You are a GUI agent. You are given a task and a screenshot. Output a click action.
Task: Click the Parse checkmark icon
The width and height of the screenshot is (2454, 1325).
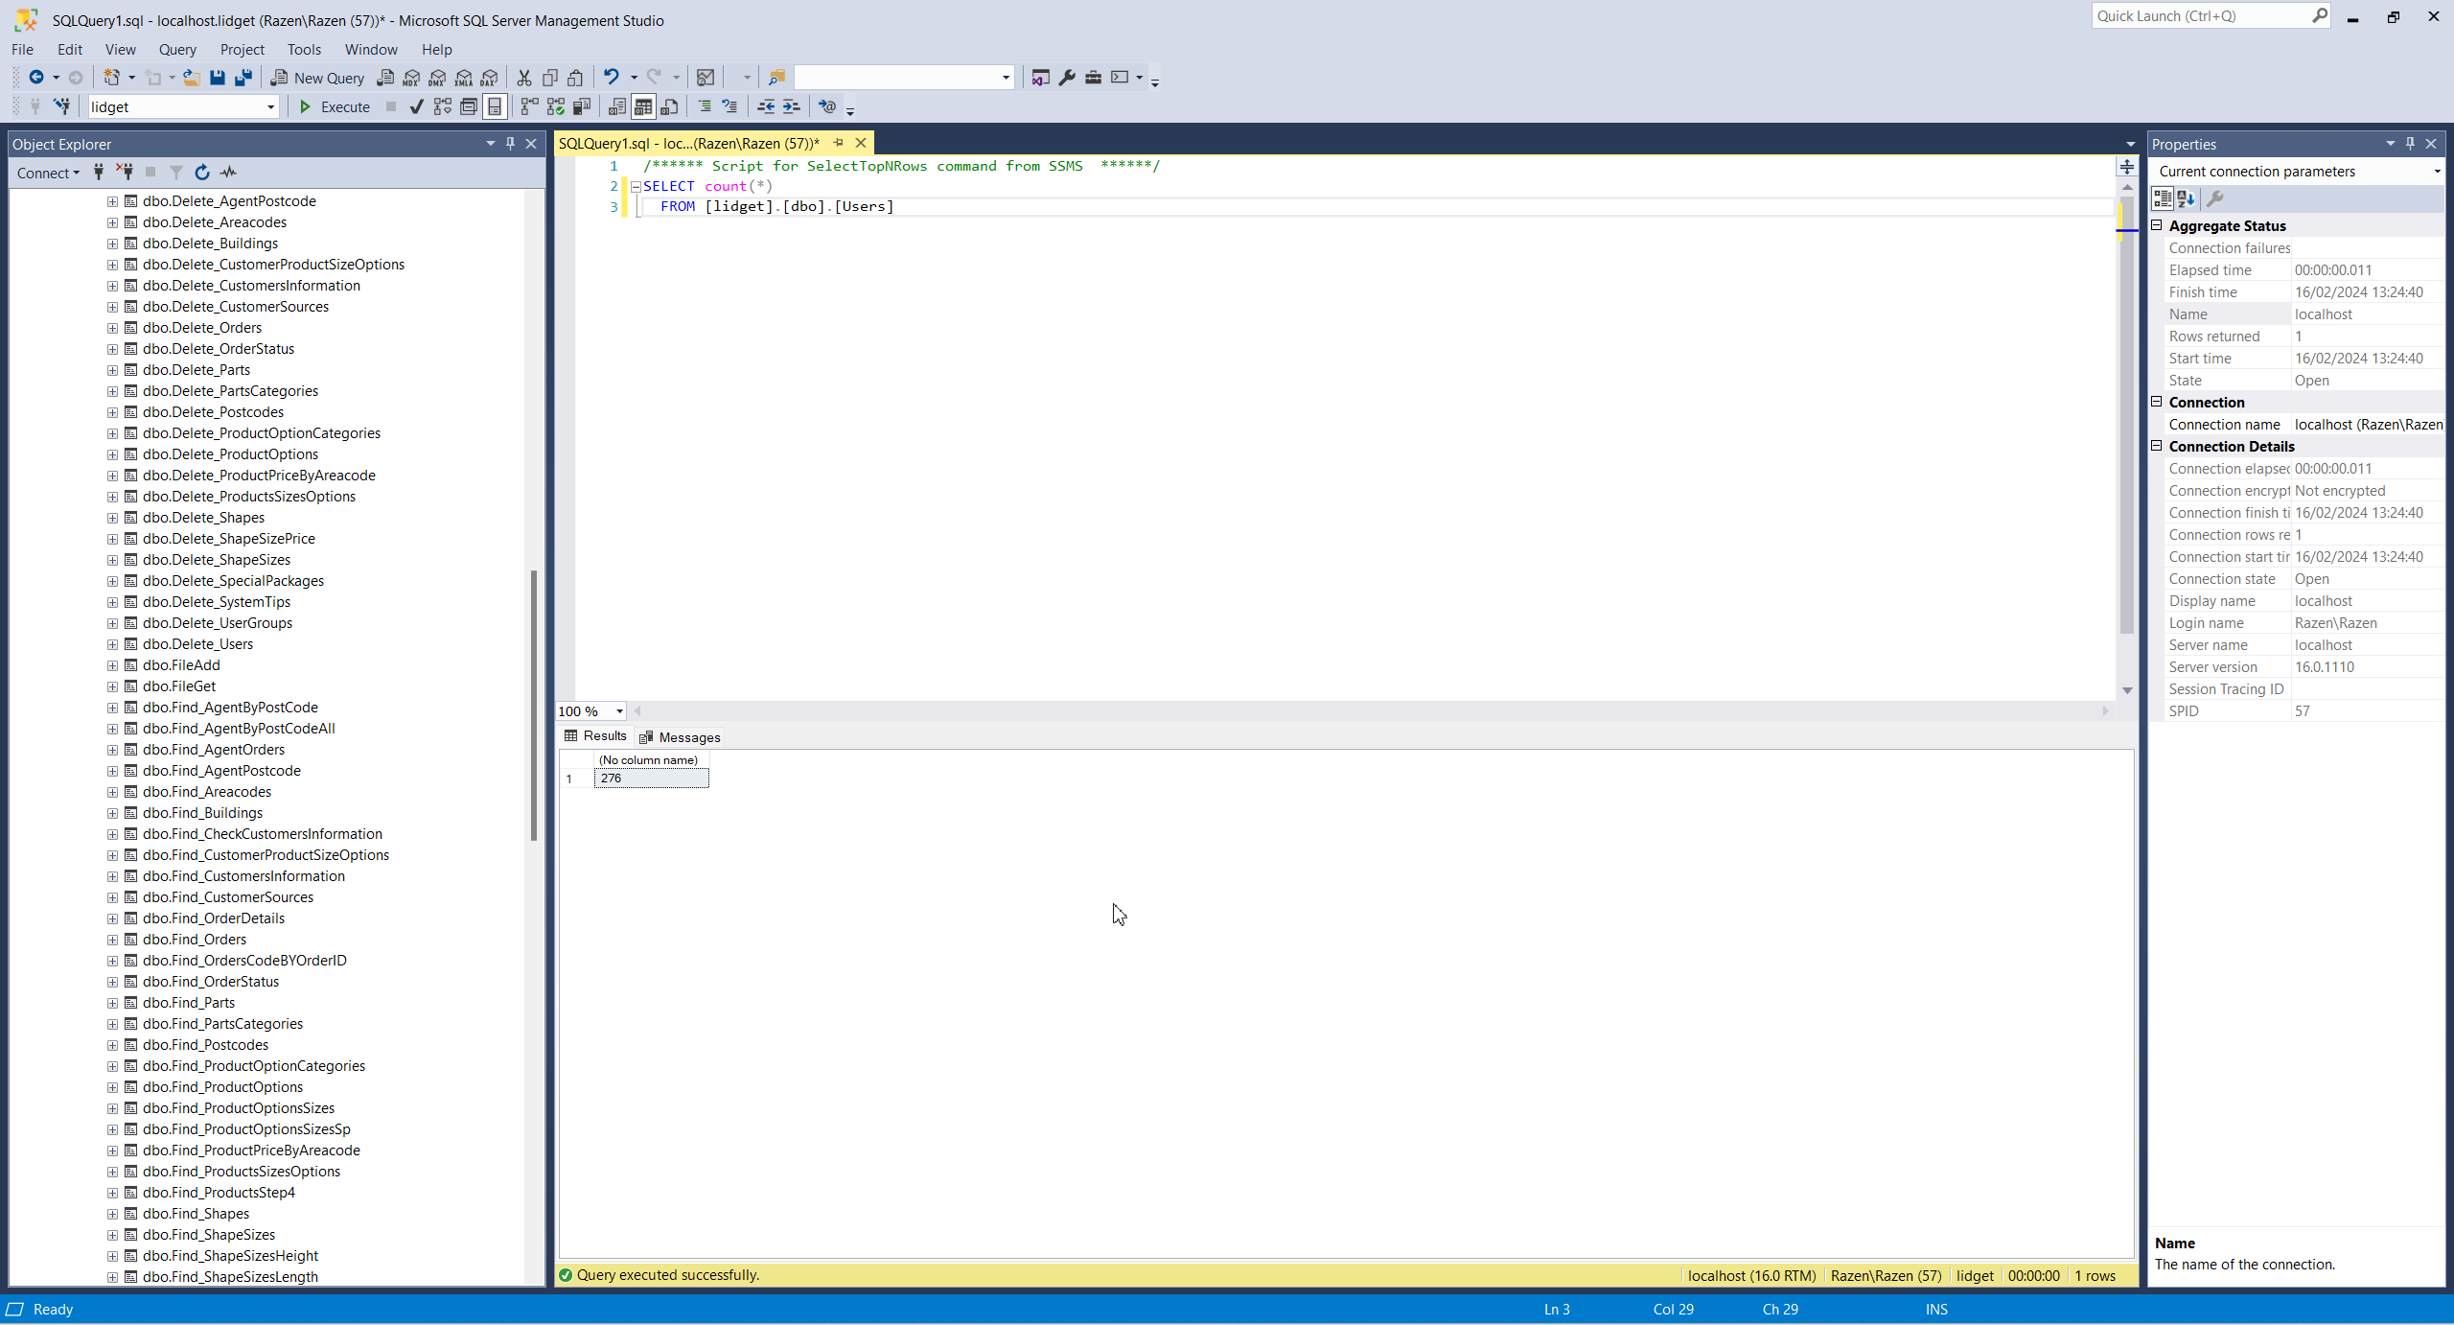tap(416, 106)
